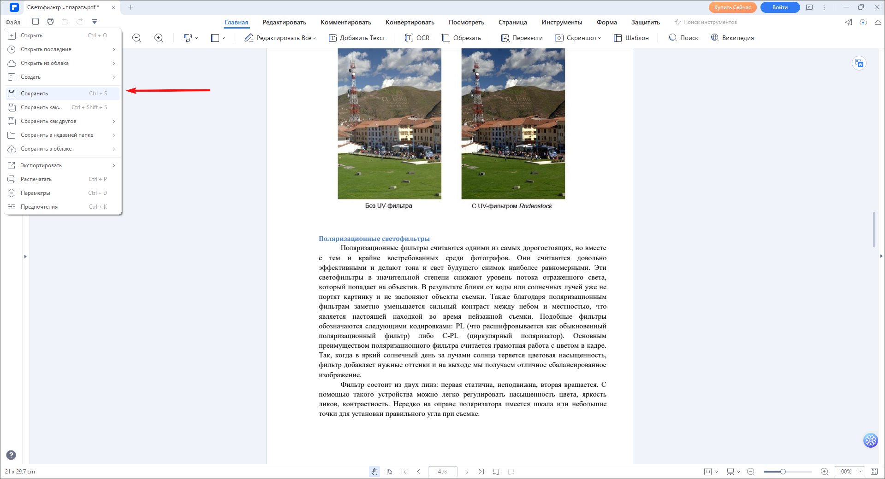Enable the hand pan tool
This screenshot has height=479, width=885.
pos(374,472)
